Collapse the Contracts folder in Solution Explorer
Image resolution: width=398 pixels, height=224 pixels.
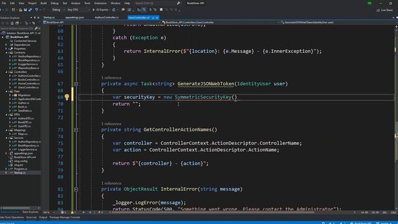7,52
